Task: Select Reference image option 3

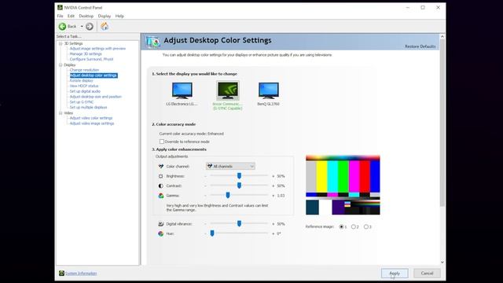Action: pos(366,226)
